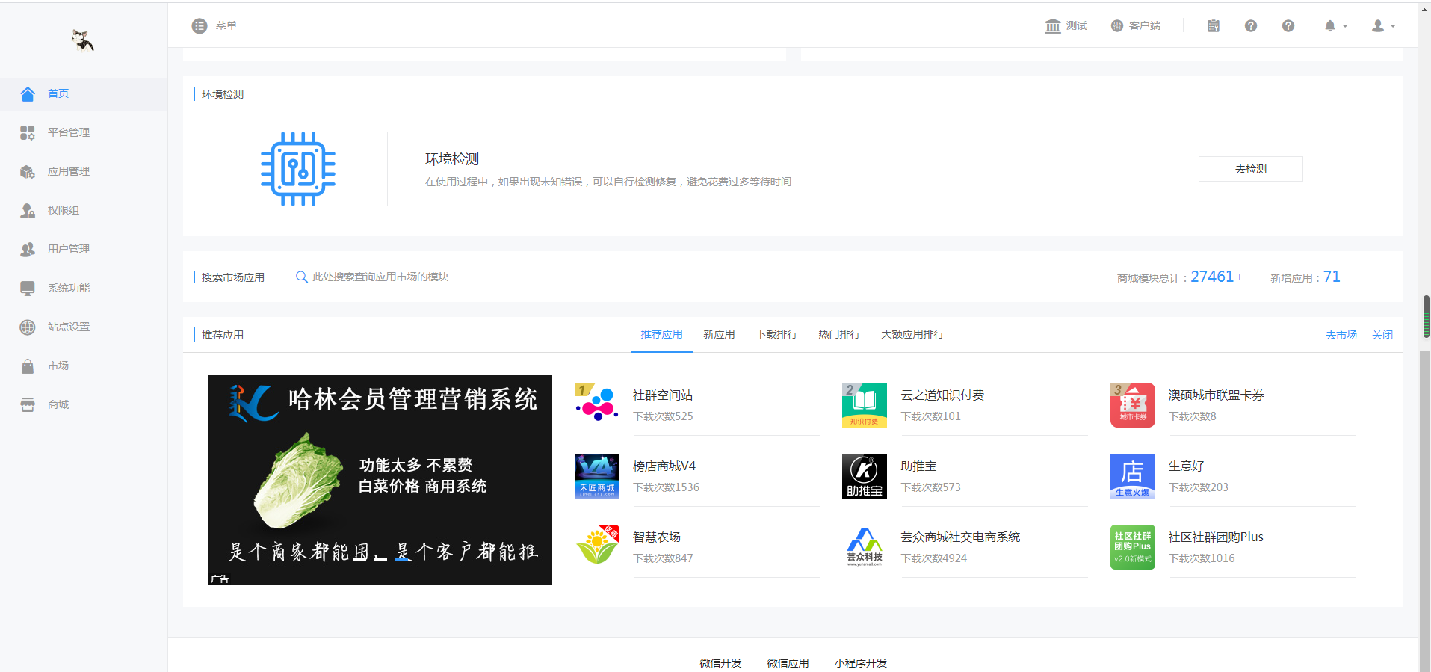The height and width of the screenshot is (672, 1431).
Task: Click 微信开发 footer link
Action: coord(720,663)
